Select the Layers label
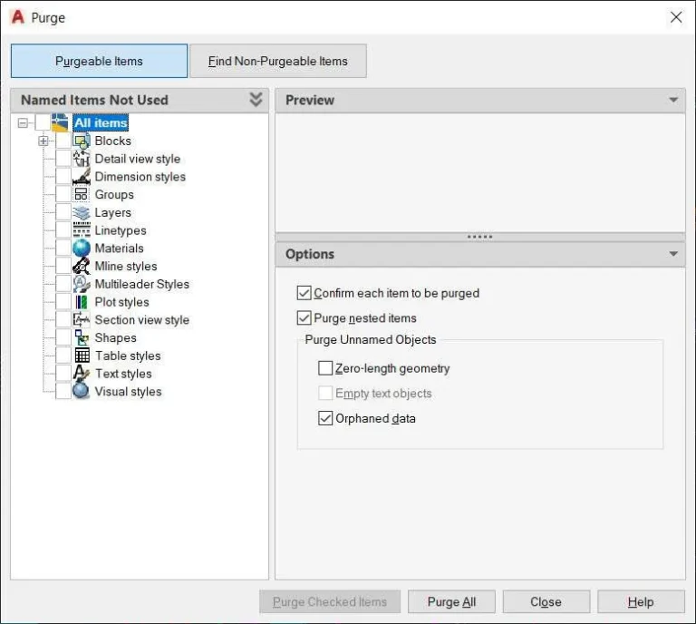Viewport: 696px width, 624px height. [112, 212]
